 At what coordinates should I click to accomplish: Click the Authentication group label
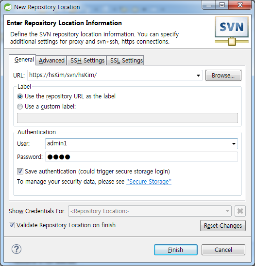(x=36, y=132)
